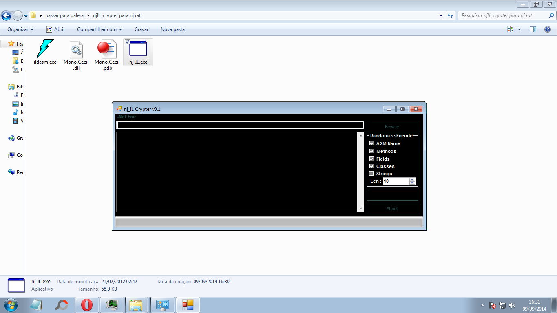This screenshot has width=557, height=313.
Task: Untick the checkbox on nj_IL.exe file icon
Action: 127,42
